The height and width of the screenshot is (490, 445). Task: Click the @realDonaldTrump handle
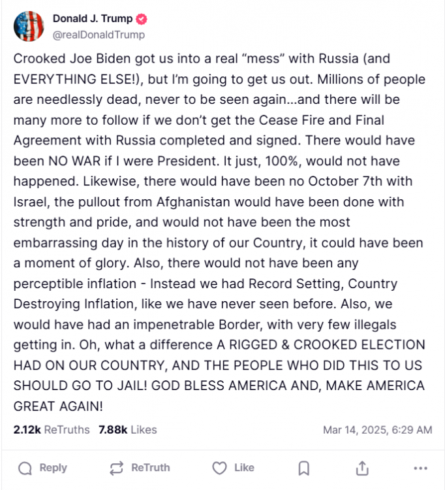(98, 35)
